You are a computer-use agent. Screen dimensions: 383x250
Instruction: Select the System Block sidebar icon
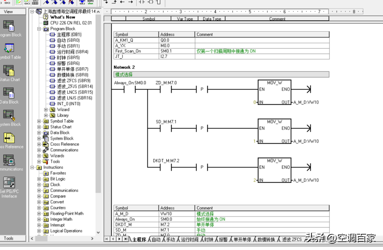(9, 115)
